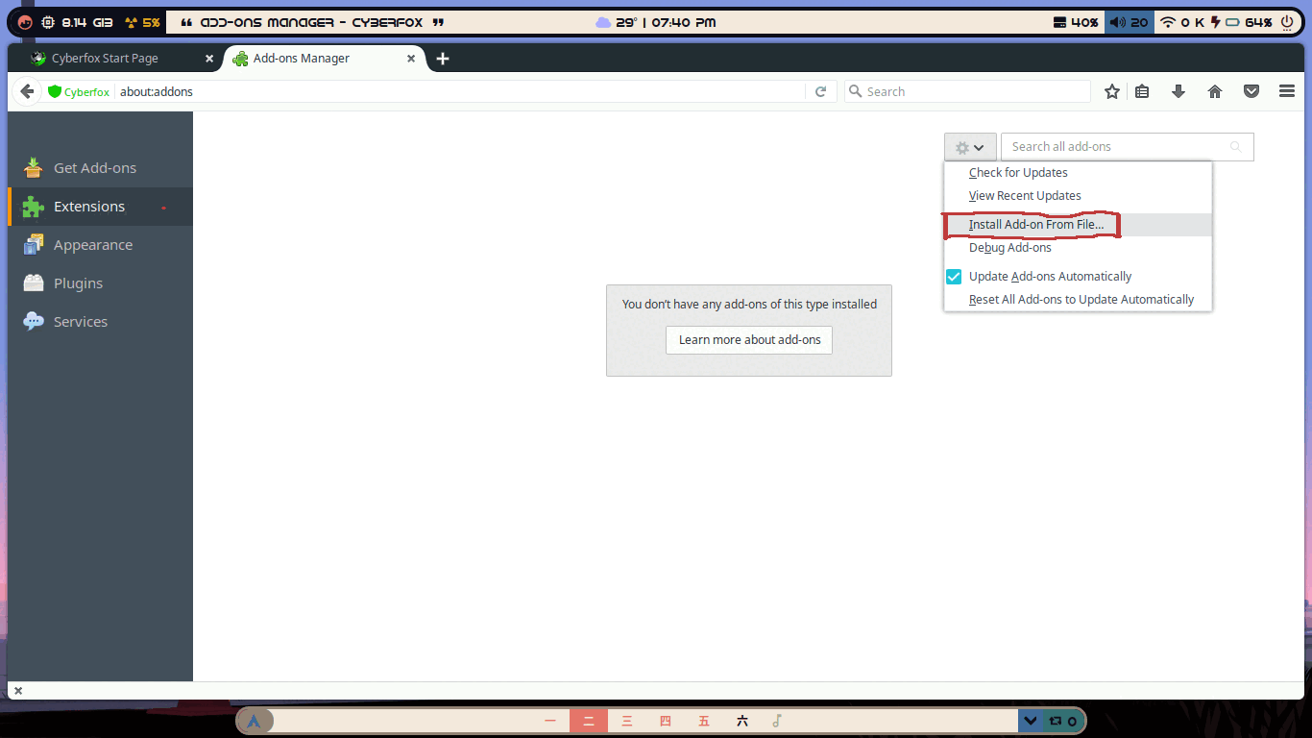Screen dimensions: 1312x738
Task: Close the bottom notification bar
Action: [18, 691]
